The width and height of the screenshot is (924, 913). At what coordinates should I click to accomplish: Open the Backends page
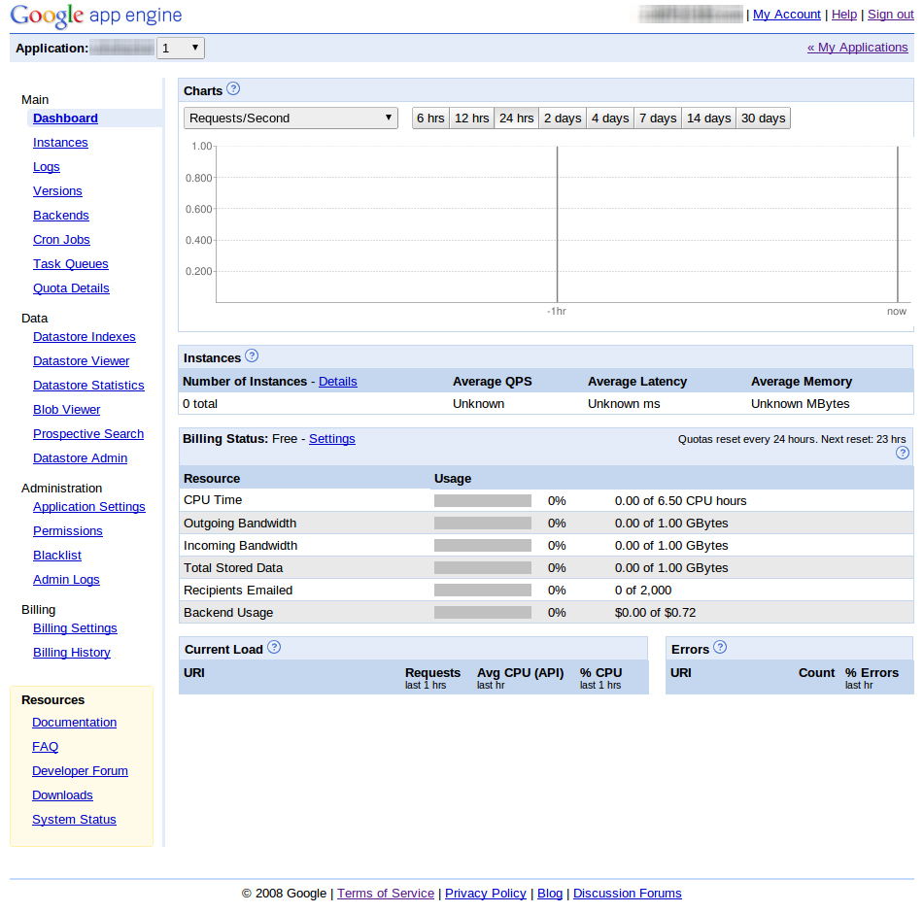[x=61, y=215]
